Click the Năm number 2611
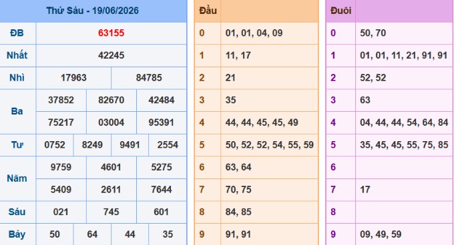The height and width of the screenshot is (245, 454). click(111, 190)
